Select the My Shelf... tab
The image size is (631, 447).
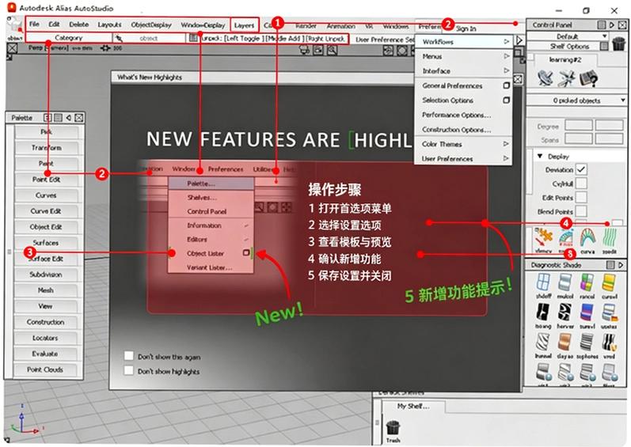413,407
